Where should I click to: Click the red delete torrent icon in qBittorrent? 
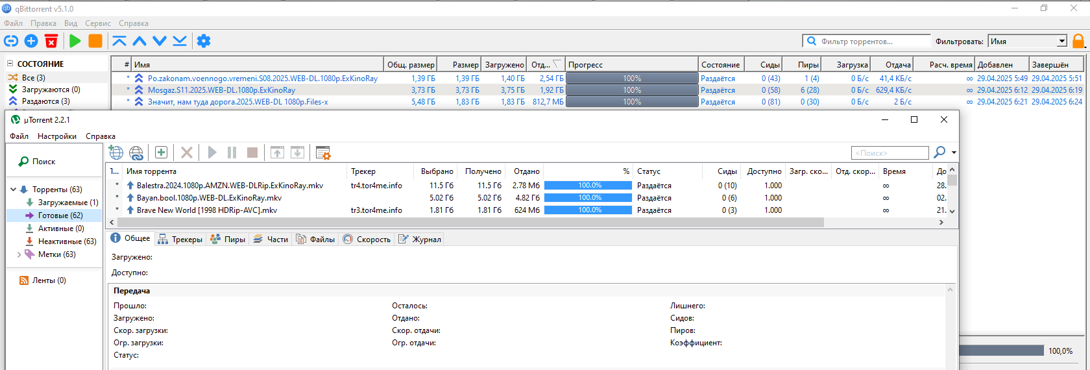[x=51, y=41]
